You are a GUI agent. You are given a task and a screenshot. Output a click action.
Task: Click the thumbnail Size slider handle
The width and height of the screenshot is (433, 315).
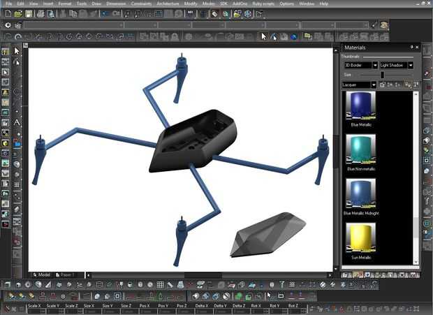pos(383,75)
